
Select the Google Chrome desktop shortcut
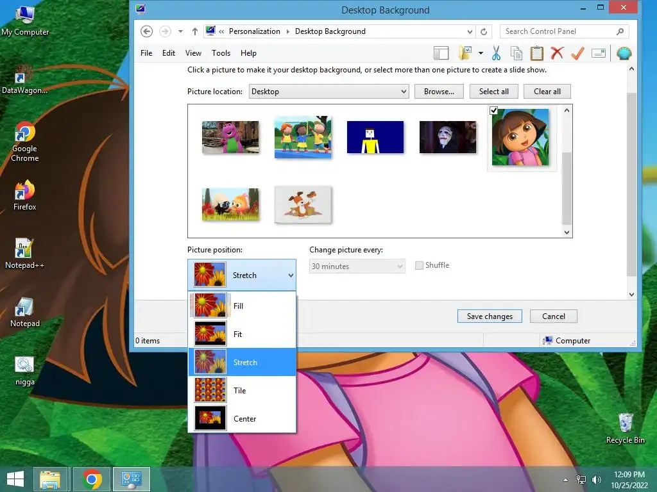[25, 142]
